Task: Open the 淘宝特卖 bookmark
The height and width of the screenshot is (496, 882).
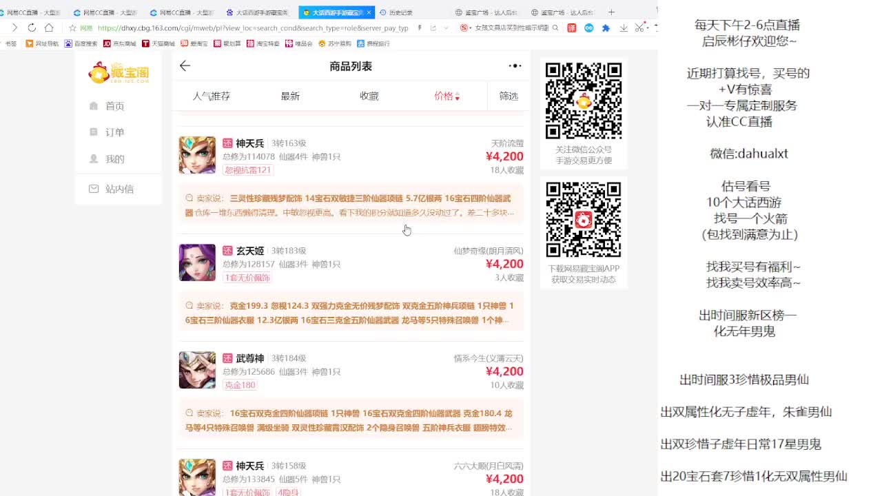Action: (263, 43)
